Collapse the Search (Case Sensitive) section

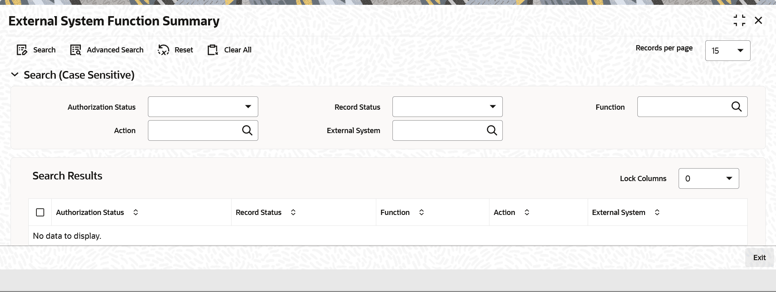(x=15, y=75)
